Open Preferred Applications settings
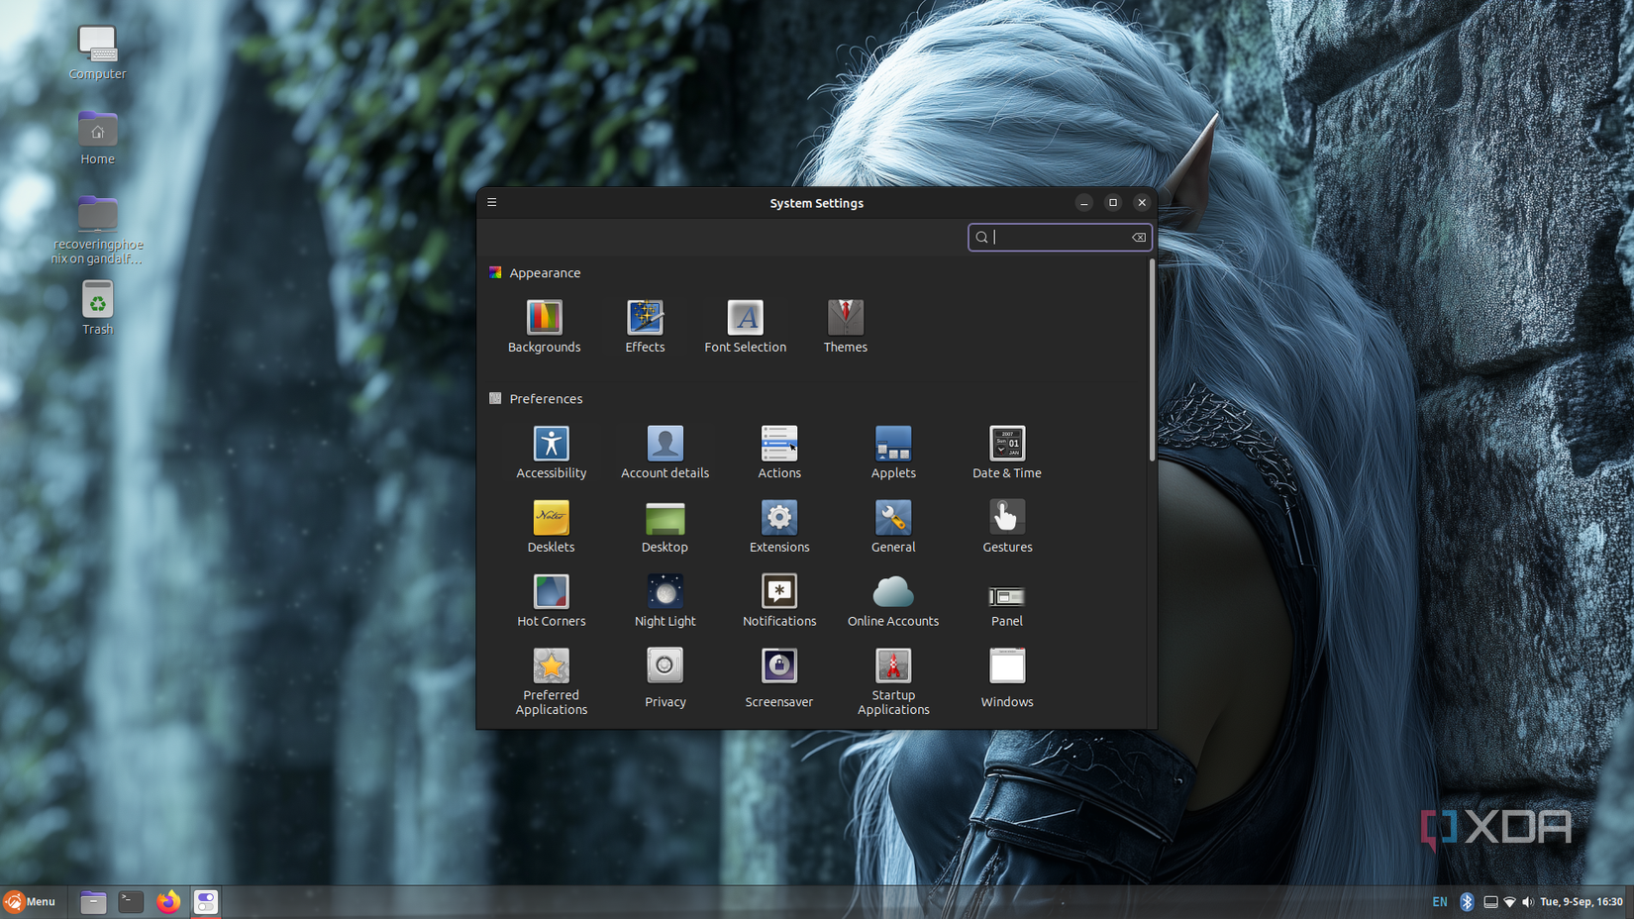 [551, 681]
